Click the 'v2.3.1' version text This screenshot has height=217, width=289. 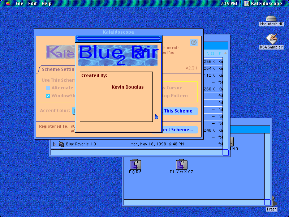[192, 68]
